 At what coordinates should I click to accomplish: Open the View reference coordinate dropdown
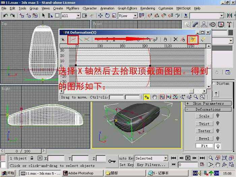[x=135, y=16]
